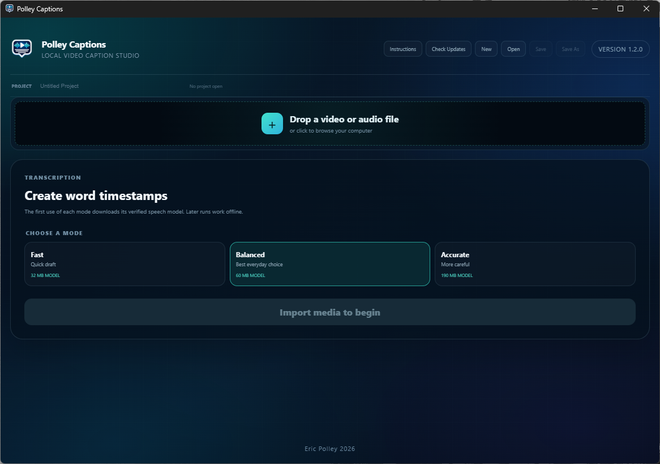
Task: Click the Save button
Action: tap(541, 49)
